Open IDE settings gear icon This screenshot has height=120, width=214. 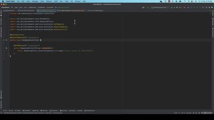click(209, 7)
